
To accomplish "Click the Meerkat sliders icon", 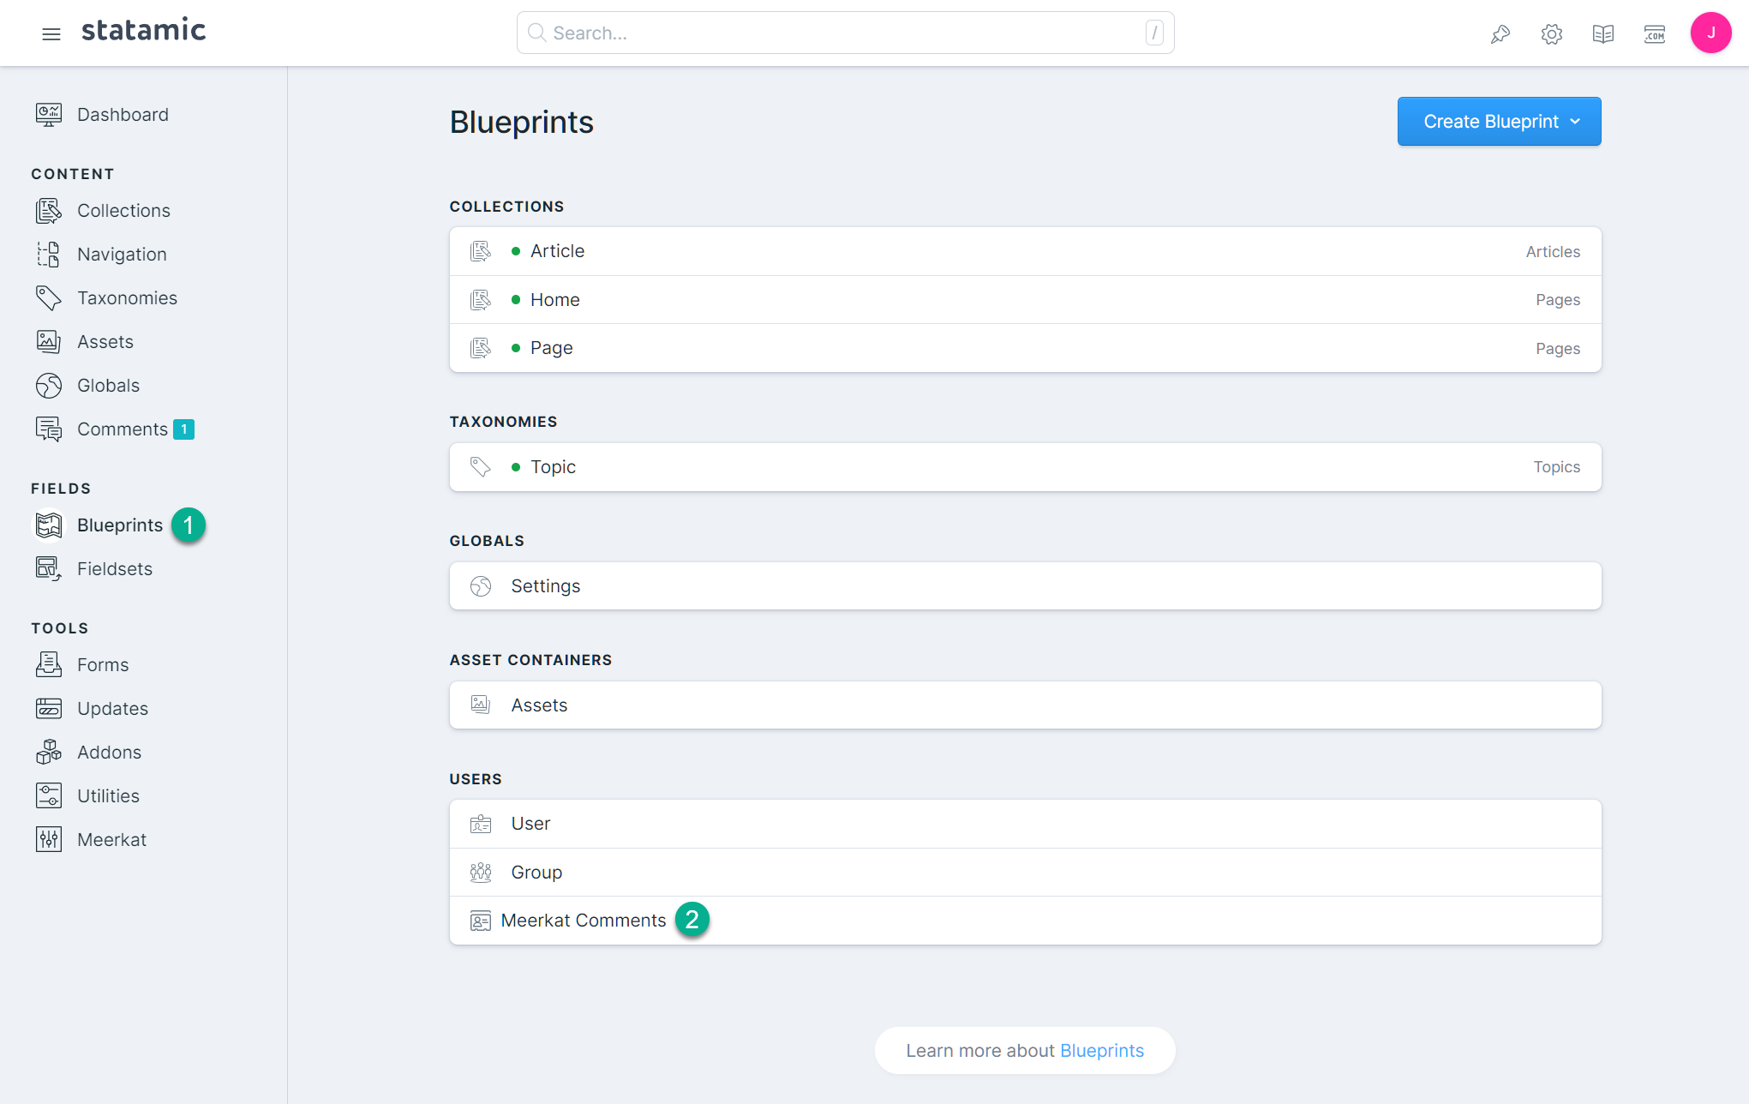I will 49,840.
